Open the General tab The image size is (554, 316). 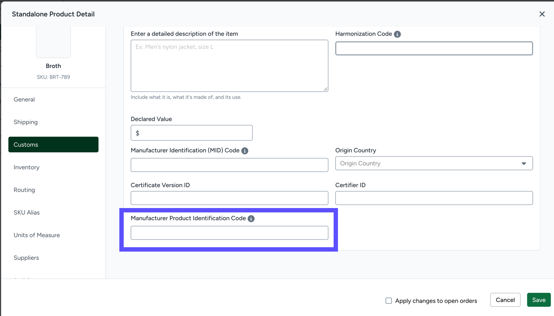click(53, 99)
